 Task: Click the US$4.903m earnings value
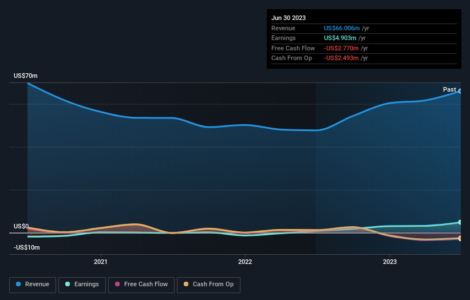tap(340, 38)
